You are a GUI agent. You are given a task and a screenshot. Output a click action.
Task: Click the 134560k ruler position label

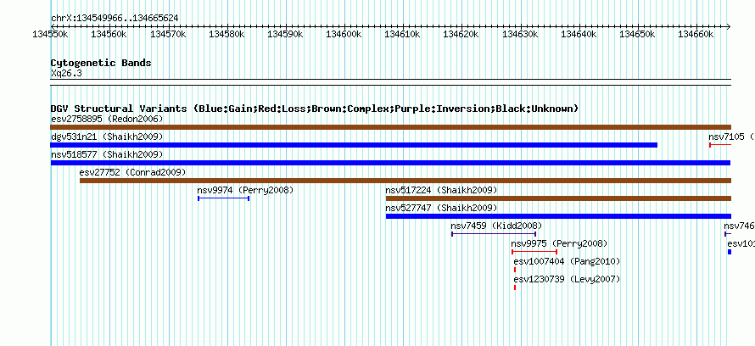click(109, 35)
